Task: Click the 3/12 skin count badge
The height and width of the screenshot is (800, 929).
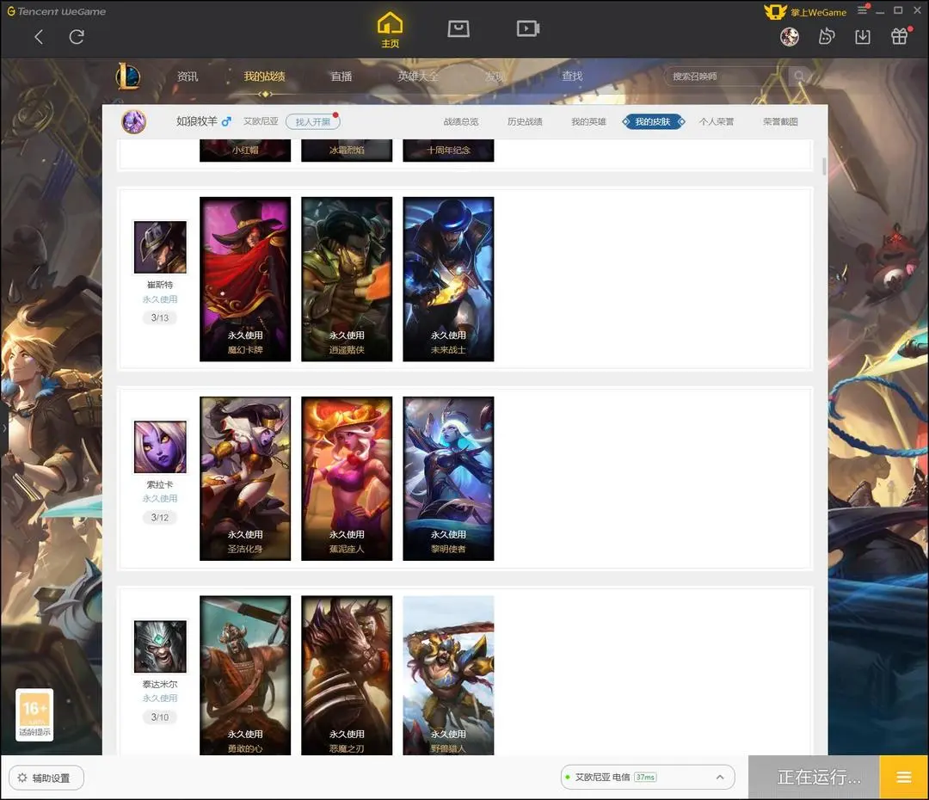Action: [160, 517]
